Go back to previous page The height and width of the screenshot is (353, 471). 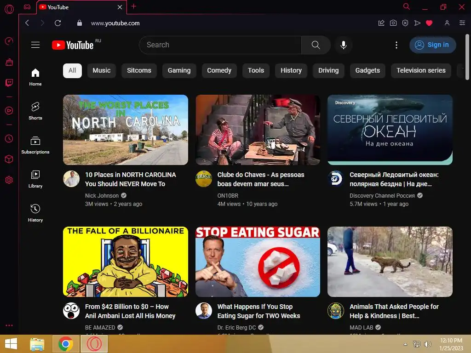click(27, 23)
